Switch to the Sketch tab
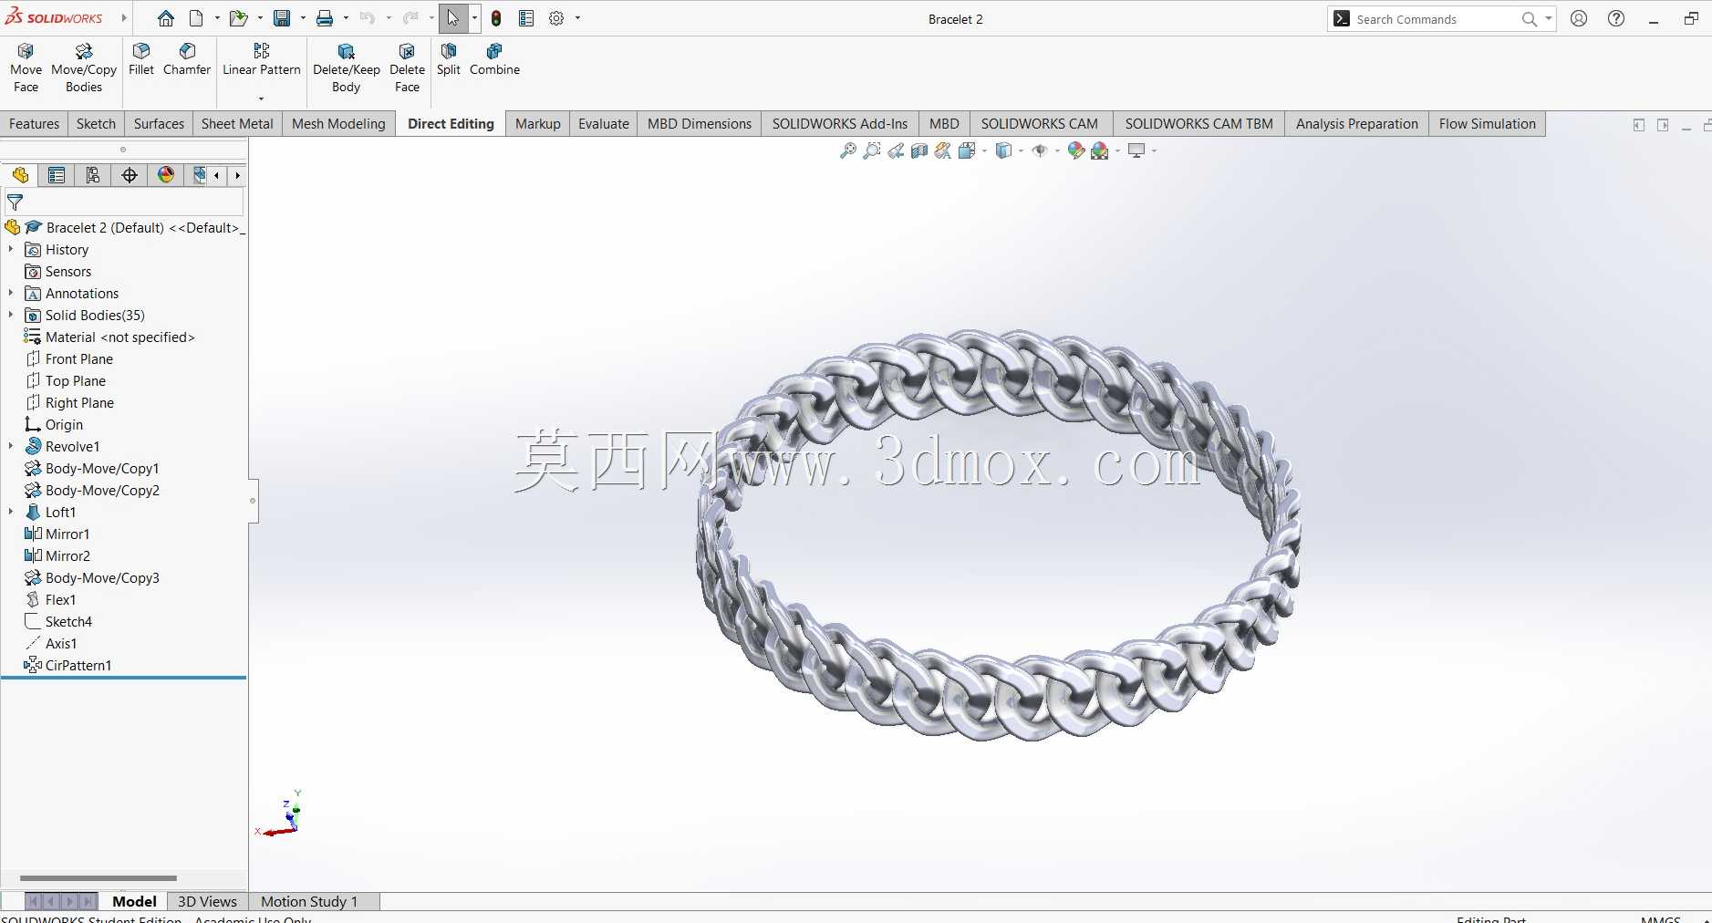Screen dimensions: 1712x923 [x=96, y=124]
